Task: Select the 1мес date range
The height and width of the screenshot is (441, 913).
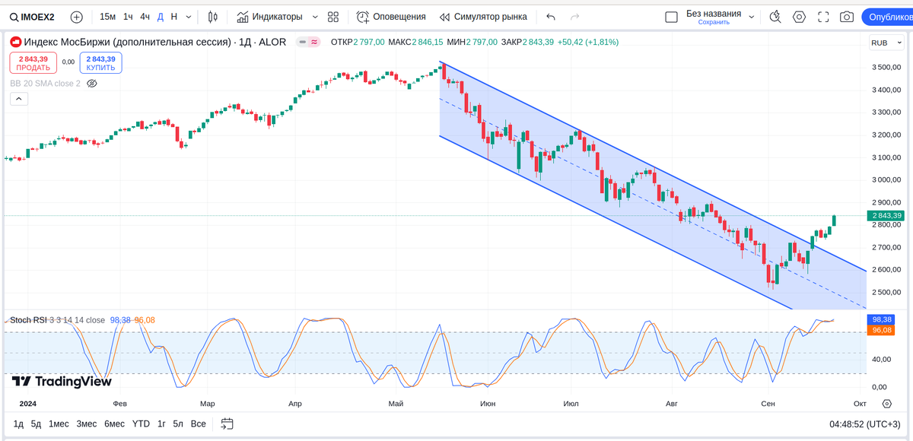Action: (x=59, y=424)
